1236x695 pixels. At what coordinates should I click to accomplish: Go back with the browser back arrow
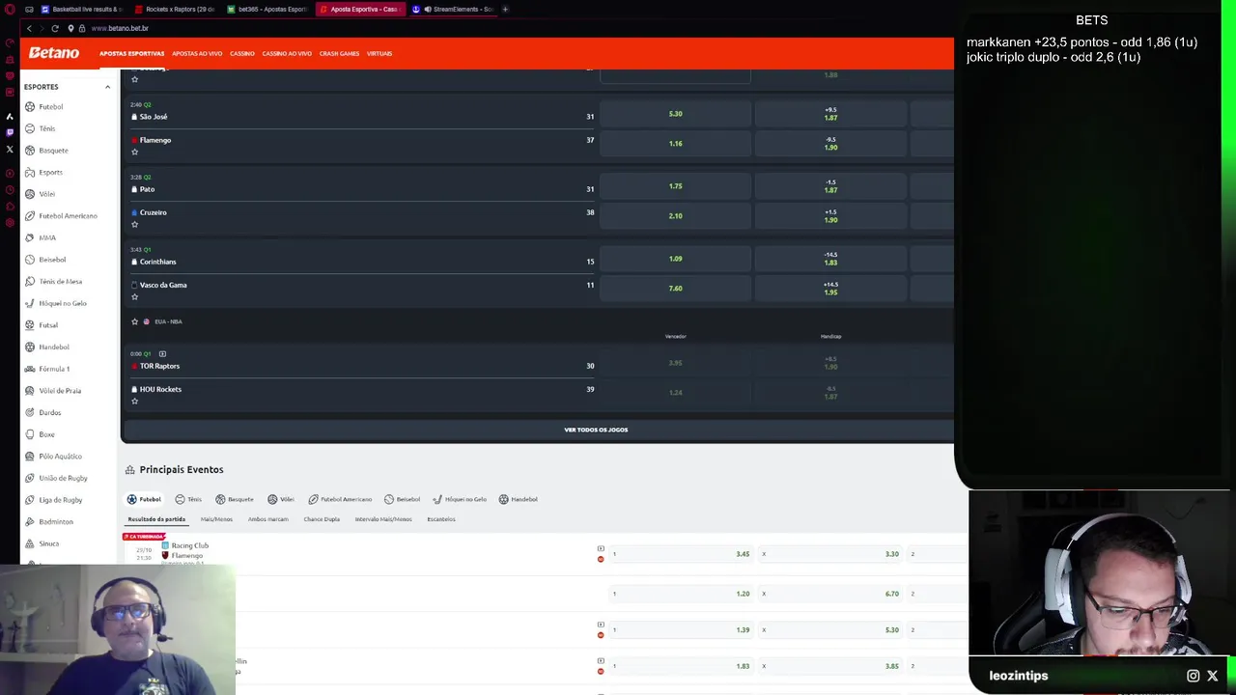(29, 28)
